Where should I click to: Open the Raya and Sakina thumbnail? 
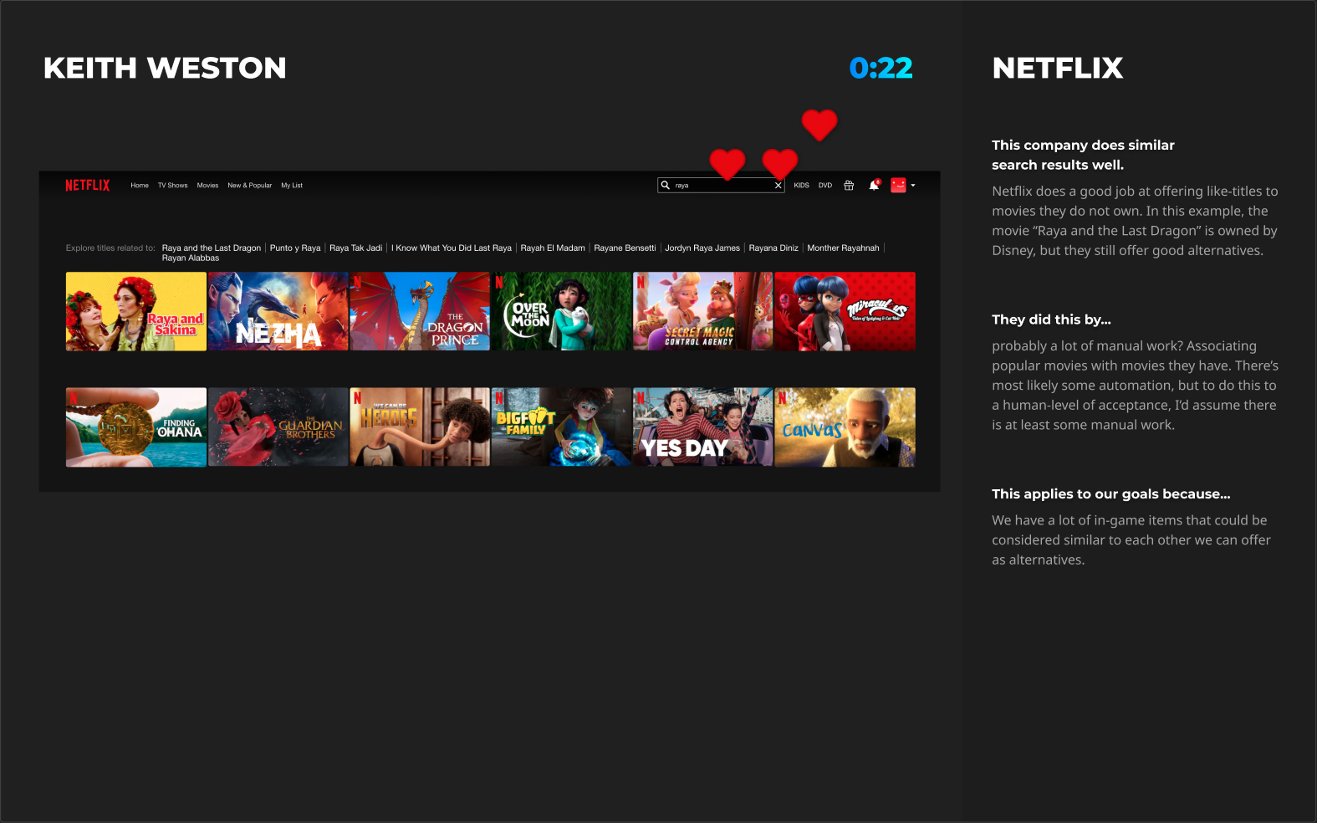pos(136,311)
